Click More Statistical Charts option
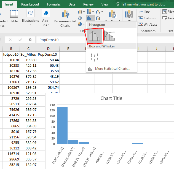Viewport: 174px width, 169px height. pyautogui.click(x=112, y=69)
